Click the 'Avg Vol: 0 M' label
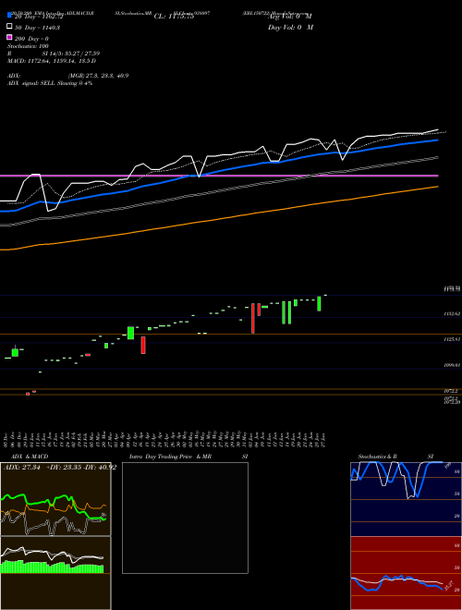 coord(290,17)
